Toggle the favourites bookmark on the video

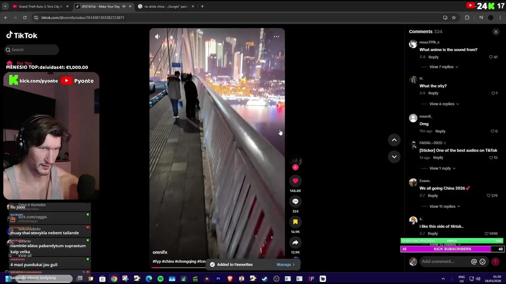click(x=295, y=222)
